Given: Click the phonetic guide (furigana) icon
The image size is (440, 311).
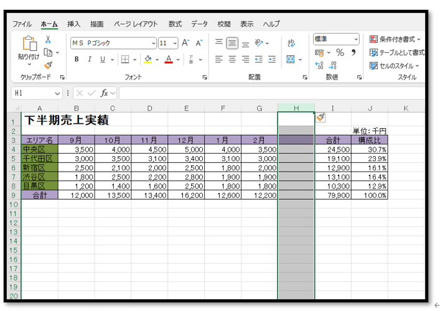Looking at the screenshot, I should coord(191,60).
